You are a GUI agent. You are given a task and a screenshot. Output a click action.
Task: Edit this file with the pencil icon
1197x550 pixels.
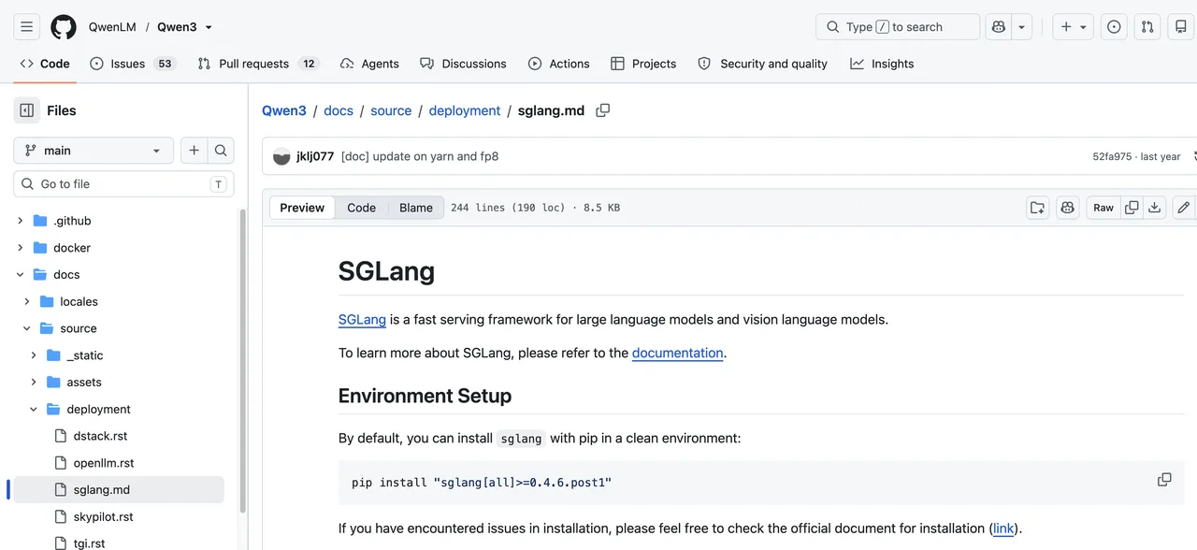click(1183, 208)
